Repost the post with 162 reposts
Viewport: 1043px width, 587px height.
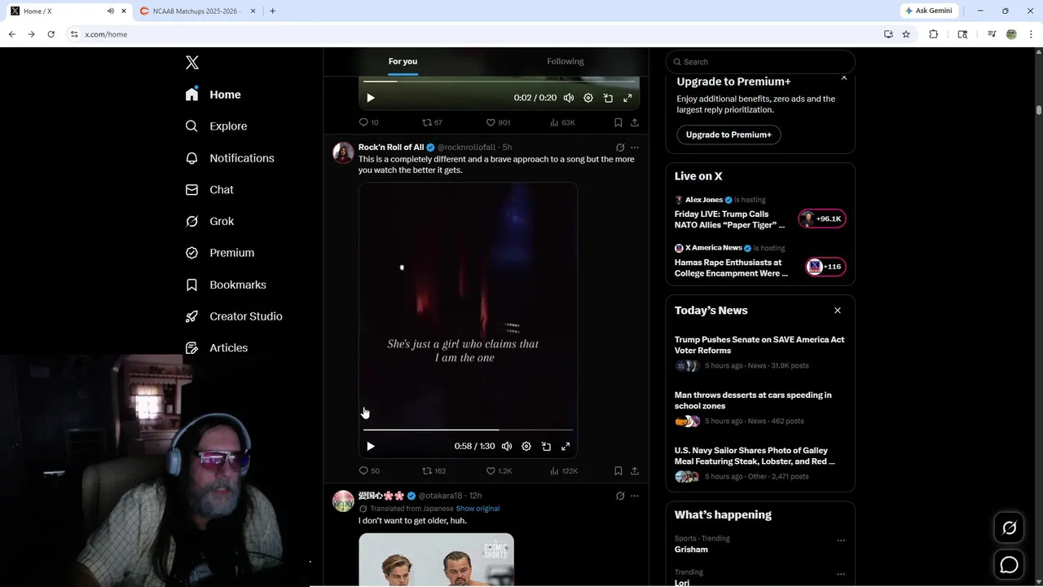pos(433,470)
